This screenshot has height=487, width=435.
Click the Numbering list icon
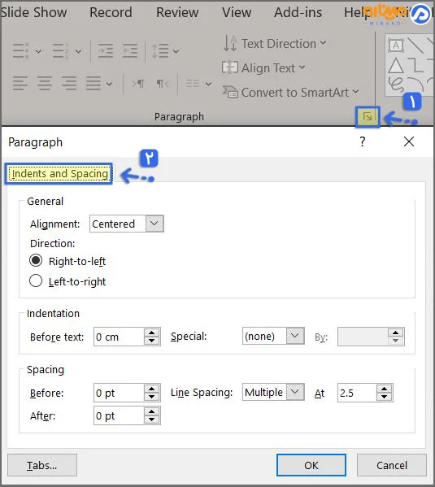click(x=61, y=50)
